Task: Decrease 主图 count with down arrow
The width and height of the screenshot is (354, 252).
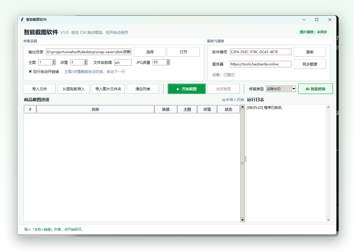Action: (54, 64)
